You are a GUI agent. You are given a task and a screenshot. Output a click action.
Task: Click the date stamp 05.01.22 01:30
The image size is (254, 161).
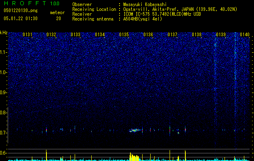click(x=21, y=19)
